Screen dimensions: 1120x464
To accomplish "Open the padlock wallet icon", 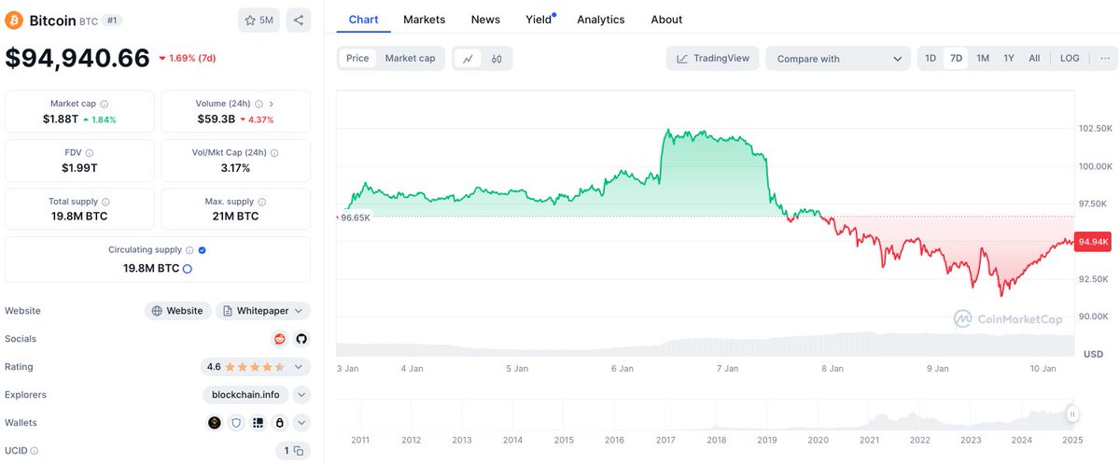I will (279, 423).
